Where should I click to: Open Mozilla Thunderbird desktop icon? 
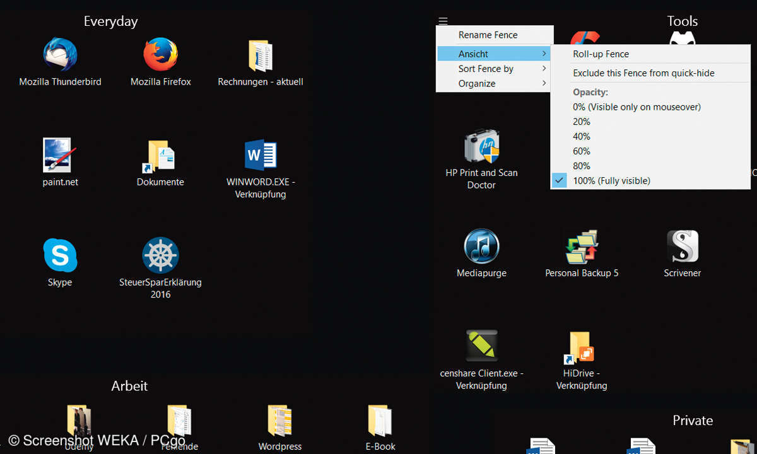[60, 55]
